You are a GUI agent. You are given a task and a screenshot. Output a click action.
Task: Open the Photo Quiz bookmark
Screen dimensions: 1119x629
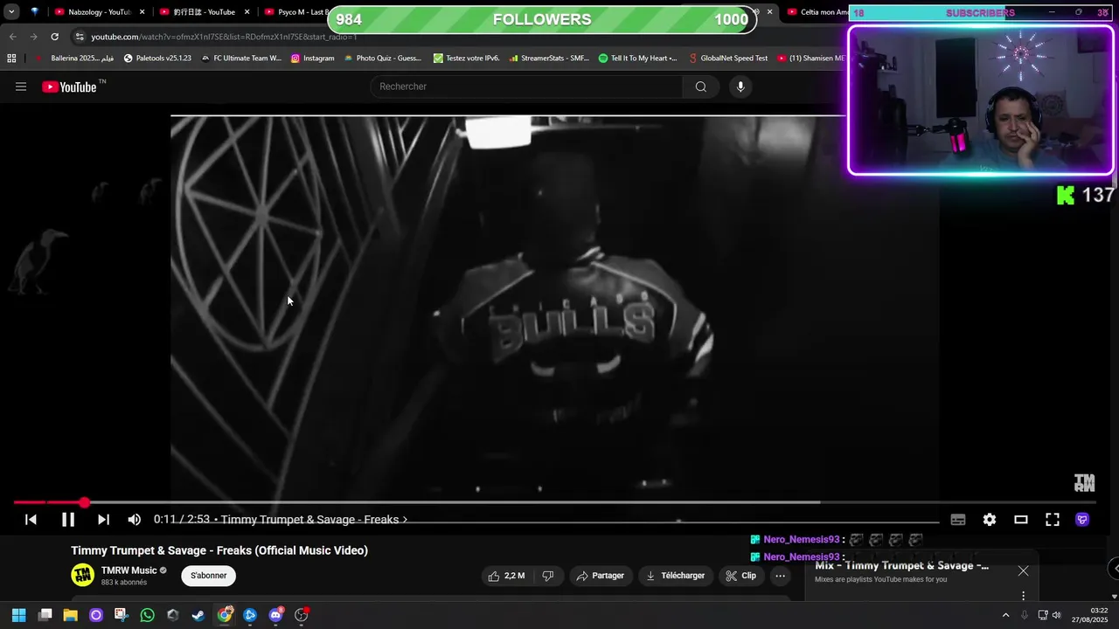point(383,59)
